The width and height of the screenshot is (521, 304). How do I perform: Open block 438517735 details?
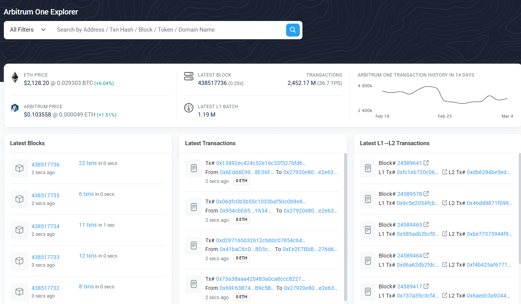(45, 195)
